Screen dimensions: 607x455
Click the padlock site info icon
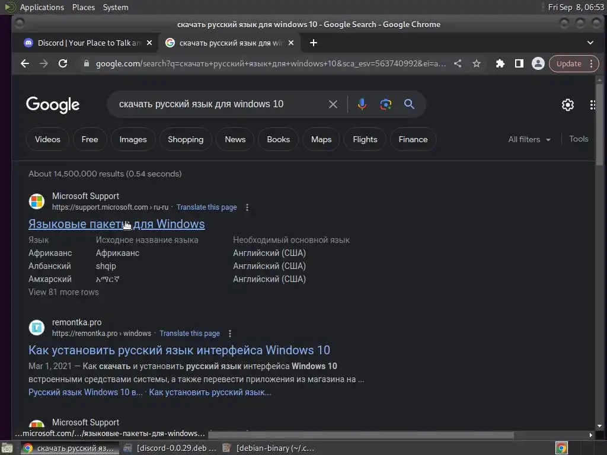click(87, 63)
